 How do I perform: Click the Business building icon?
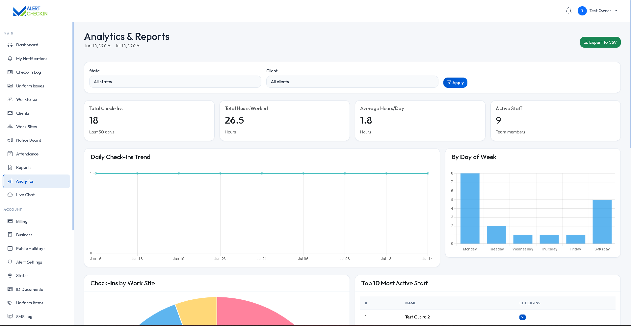pyautogui.click(x=10, y=235)
